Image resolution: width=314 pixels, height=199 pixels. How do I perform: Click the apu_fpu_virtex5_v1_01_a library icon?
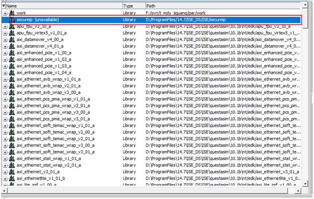click(x=12, y=33)
